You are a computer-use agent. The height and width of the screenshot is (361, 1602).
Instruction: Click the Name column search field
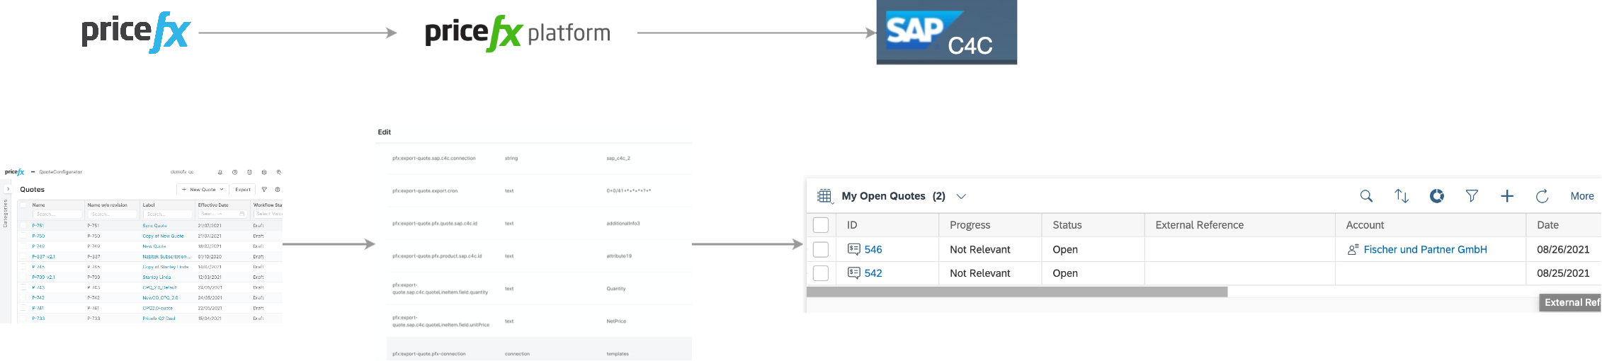tap(57, 214)
